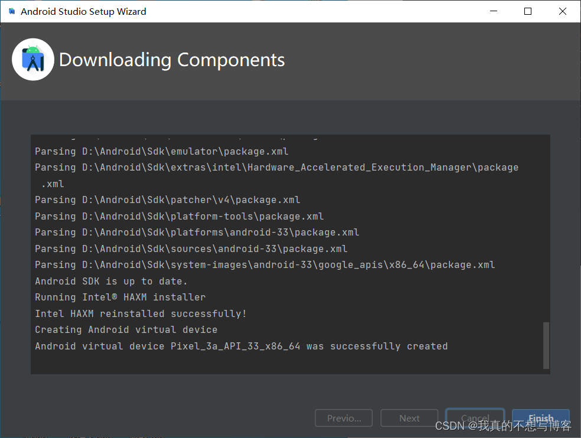Click log line parsing platforms\android-33\package.xml
Viewport: 581px width, 438px height.
(197, 233)
